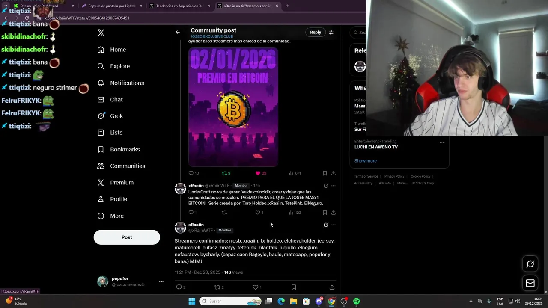Like the Streamers confirmados post
This screenshot has width=548, height=308.
click(255, 287)
